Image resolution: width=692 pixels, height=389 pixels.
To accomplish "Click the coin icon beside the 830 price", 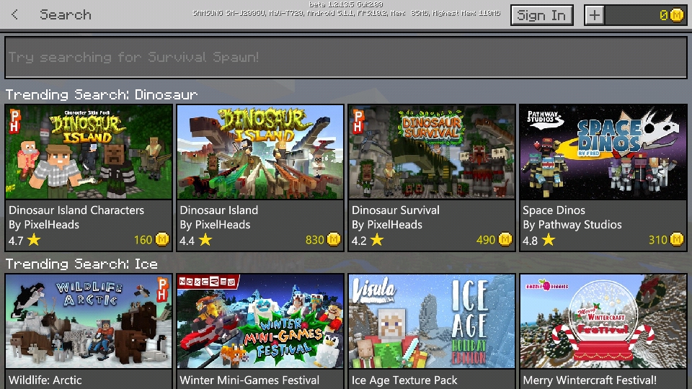I will [x=334, y=240].
